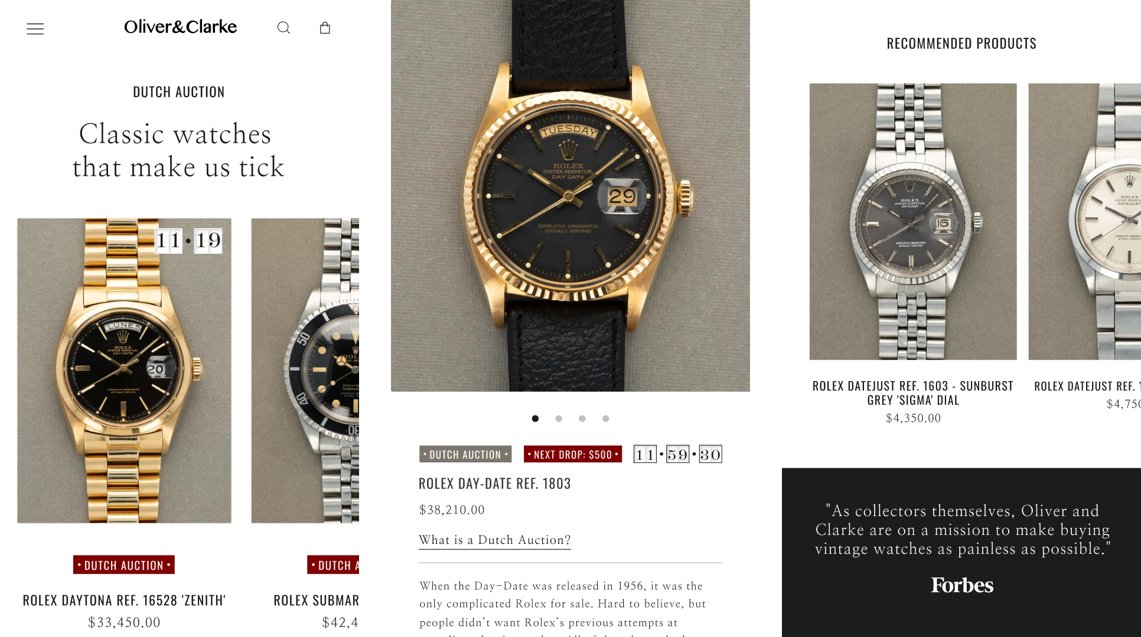The height and width of the screenshot is (637, 1141).
Task: Select the fourth carousel dot
Action: tap(605, 419)
